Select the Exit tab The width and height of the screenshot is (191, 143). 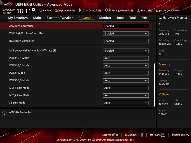click(144, 18)
